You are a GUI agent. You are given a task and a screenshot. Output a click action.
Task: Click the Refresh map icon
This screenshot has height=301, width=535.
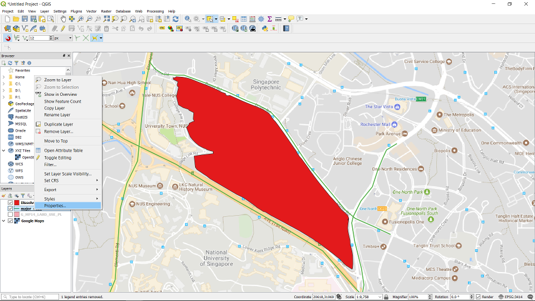176,19
